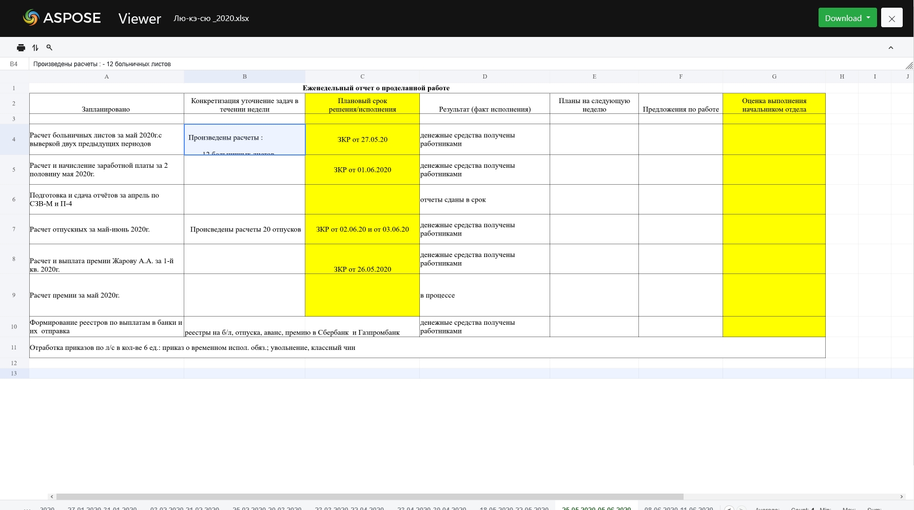Click the Aspose logo
This screenshot has height=510, width=914.
(62, 18)
